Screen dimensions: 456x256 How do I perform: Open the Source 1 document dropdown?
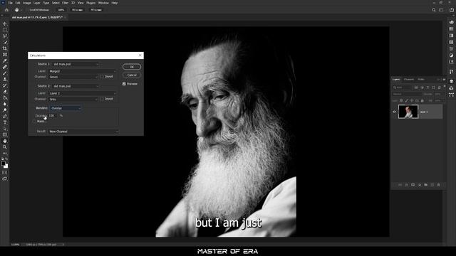pos(76,64)
